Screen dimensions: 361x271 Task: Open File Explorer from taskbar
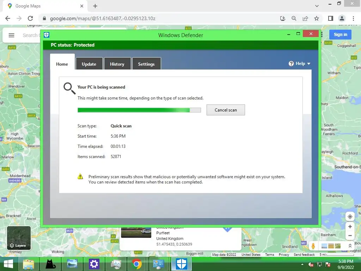click(x=28, y=264)
